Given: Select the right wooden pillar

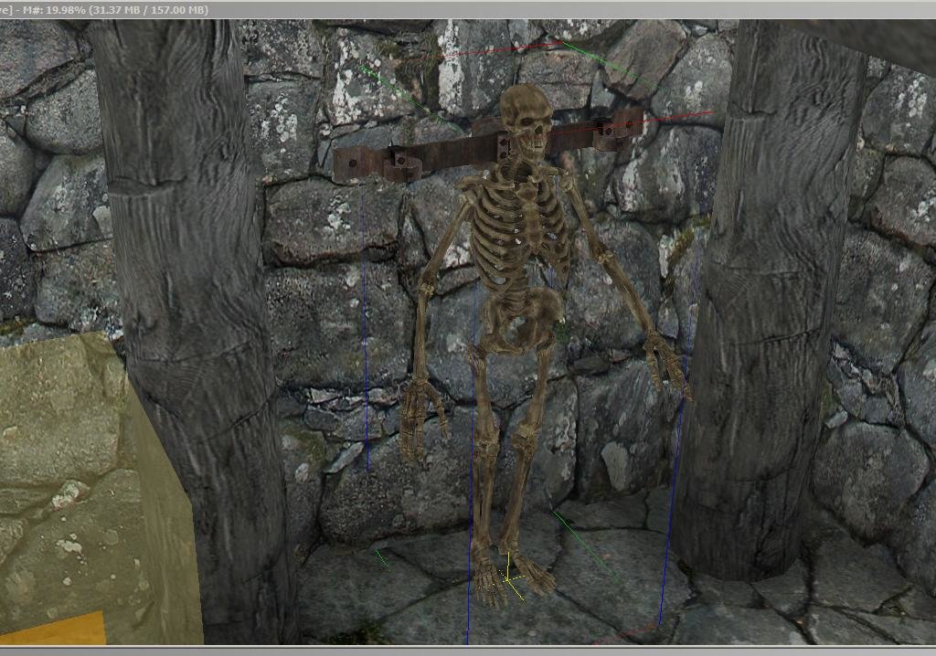Looking at the screenshot, I should pos(767,299).
